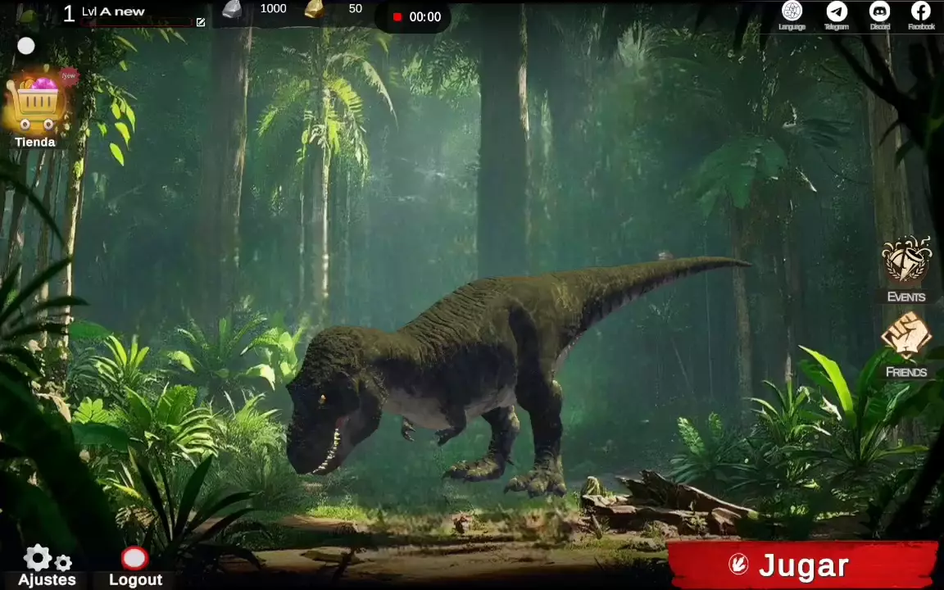Open the Telegram link icon
Viewport: 944px width, 590px height.
836,11
